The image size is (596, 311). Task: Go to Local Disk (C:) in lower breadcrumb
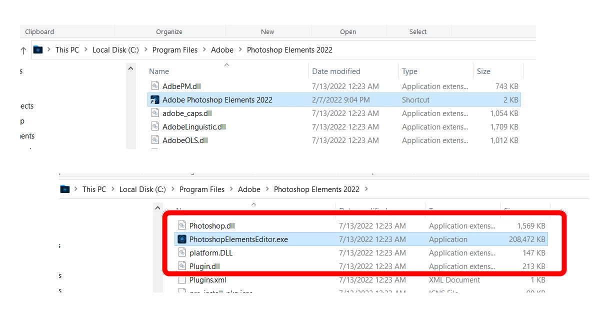point(142,189)
